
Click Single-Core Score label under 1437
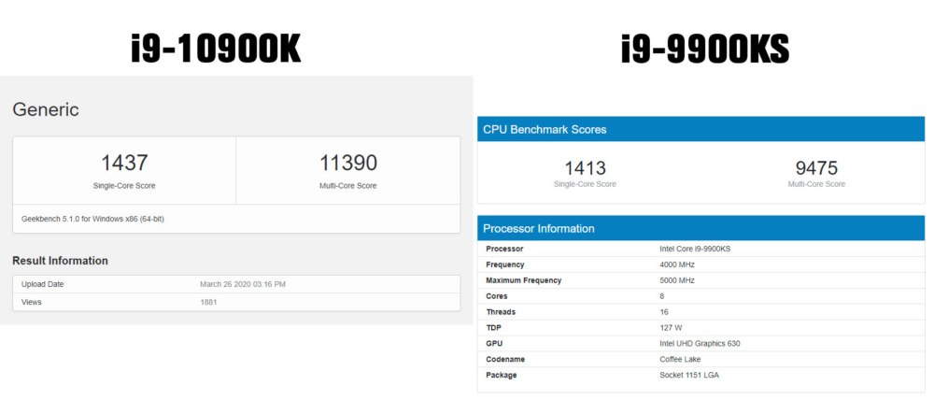pos(124,186)
